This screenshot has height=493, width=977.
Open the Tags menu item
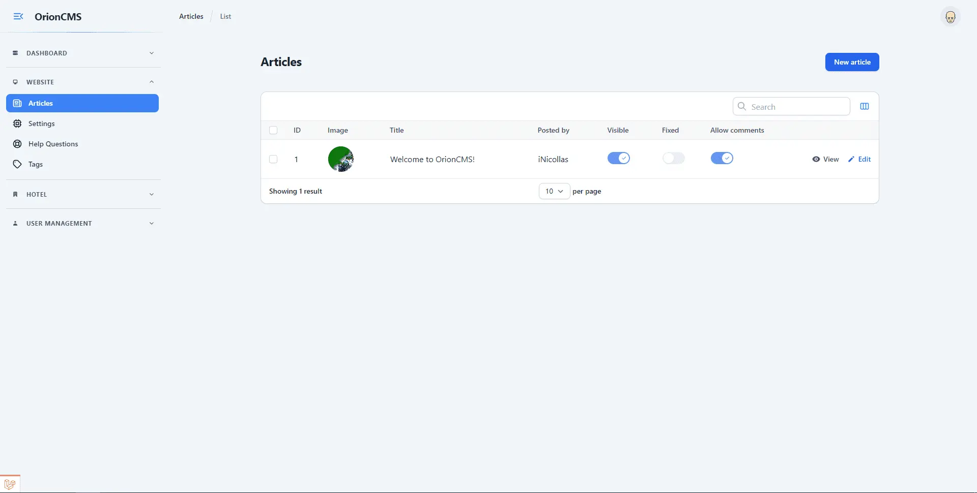click(82, 164)
